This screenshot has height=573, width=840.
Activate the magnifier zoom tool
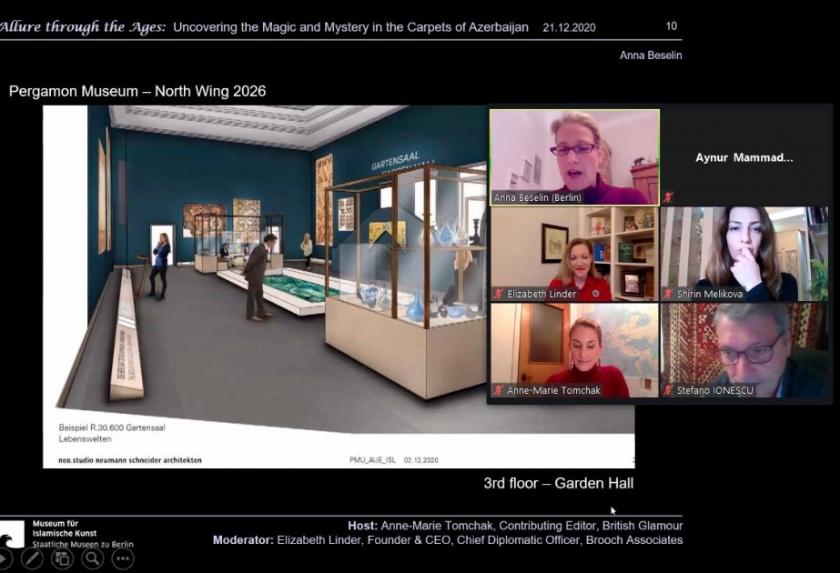92,559
